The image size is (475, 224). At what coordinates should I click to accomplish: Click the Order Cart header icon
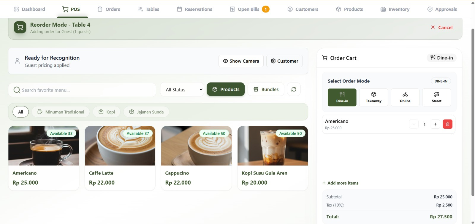[325, 58]
